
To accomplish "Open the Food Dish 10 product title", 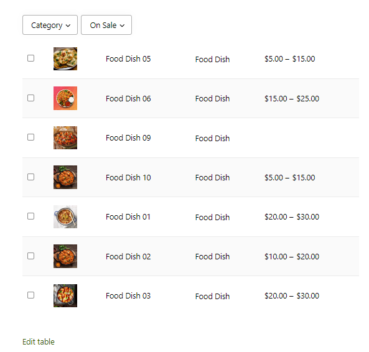I will tap(128, 177).
